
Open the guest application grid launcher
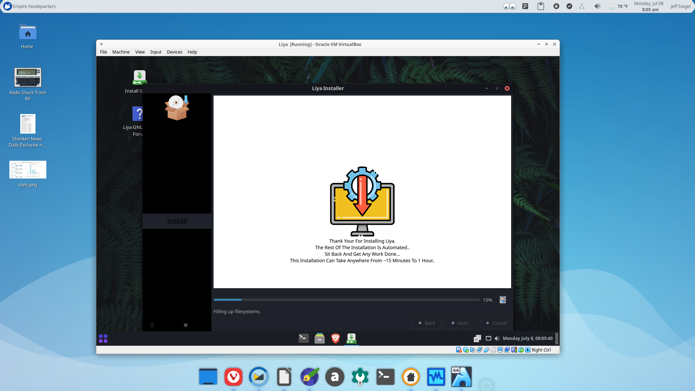click(x=103, y=339)
